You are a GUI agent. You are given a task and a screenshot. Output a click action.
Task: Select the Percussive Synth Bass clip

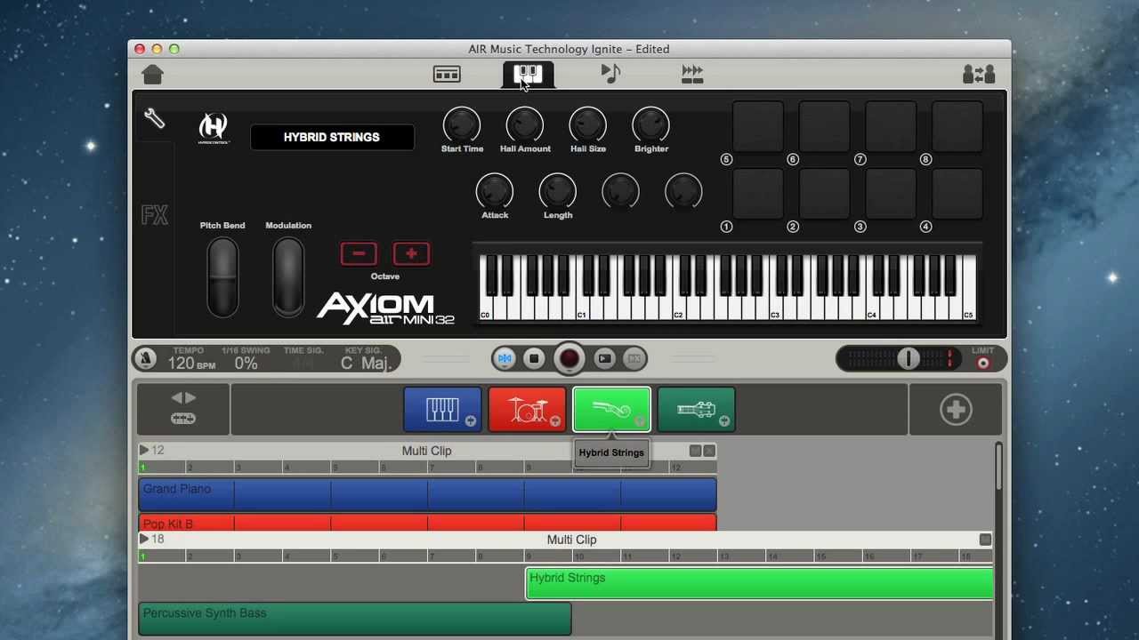click(354, 619)
